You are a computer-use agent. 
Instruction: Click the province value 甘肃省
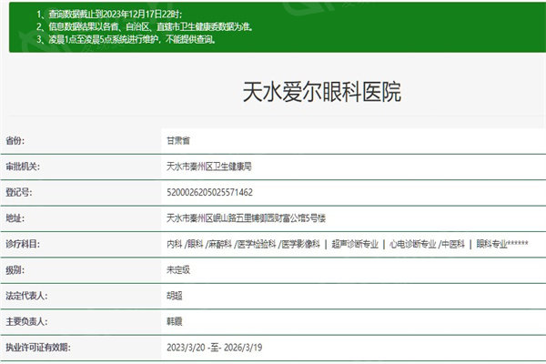tap(178, 141)
